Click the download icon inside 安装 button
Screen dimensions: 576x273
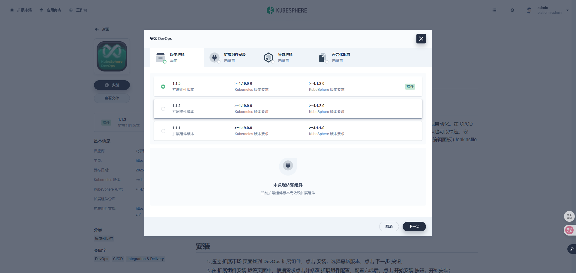[107, 85]
